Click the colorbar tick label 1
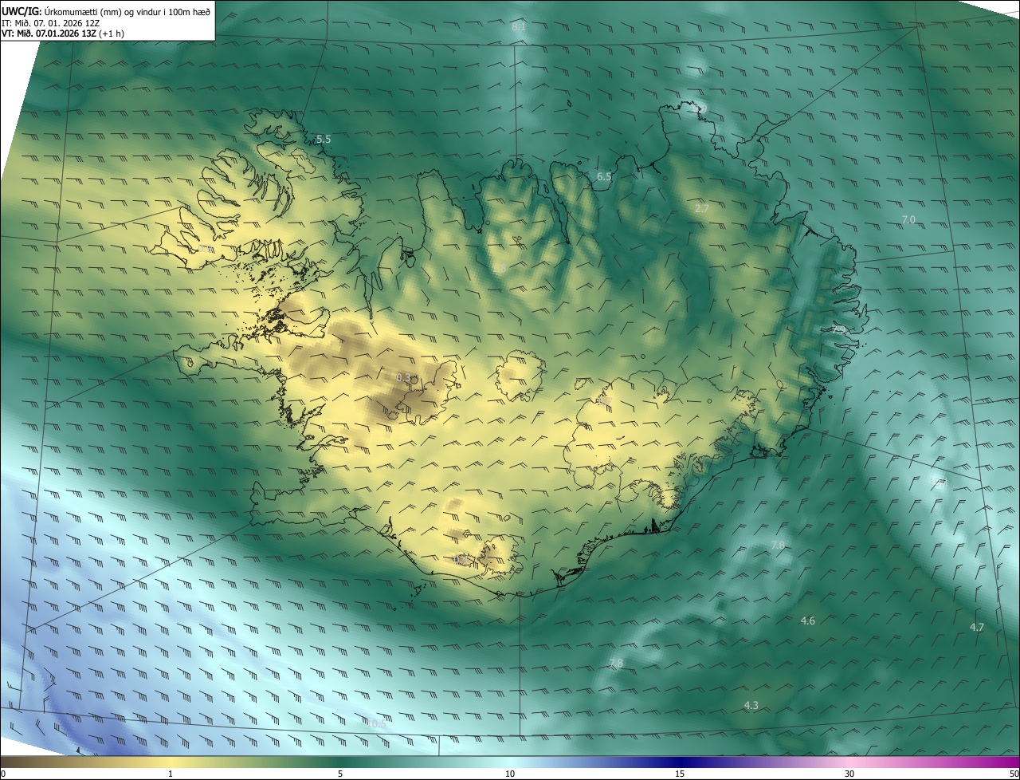The height and width of the screenshot is (780, 1020). pyautogui.click(x=171, y=774)
